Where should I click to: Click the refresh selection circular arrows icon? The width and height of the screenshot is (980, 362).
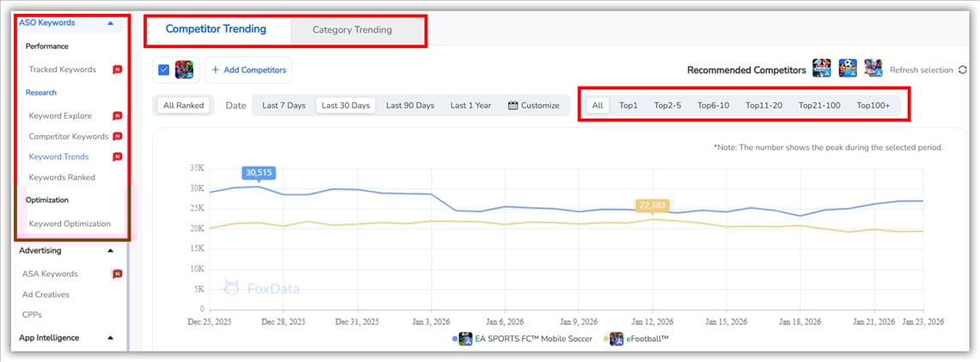[962, 70]
